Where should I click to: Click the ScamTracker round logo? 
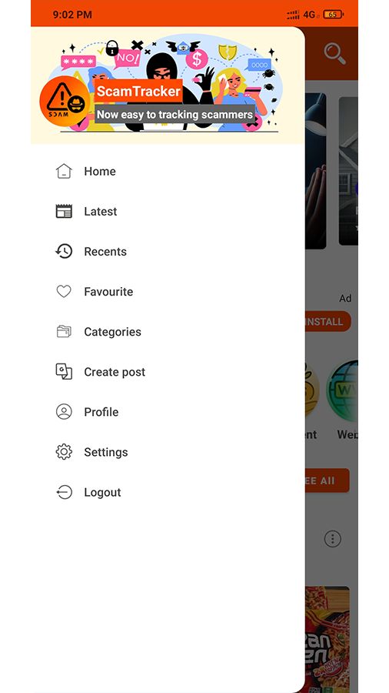click(x=65, y=102)
